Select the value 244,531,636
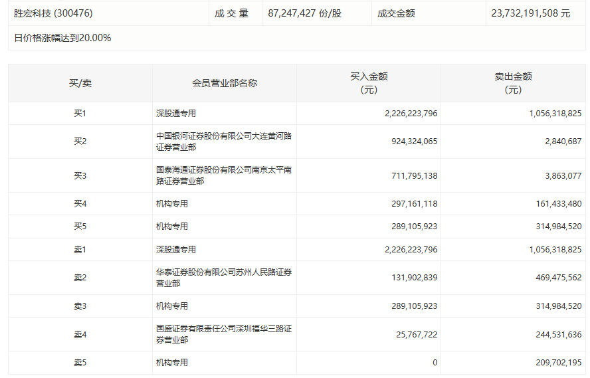The height and width of the screenshot is (378, 590). 559,334
